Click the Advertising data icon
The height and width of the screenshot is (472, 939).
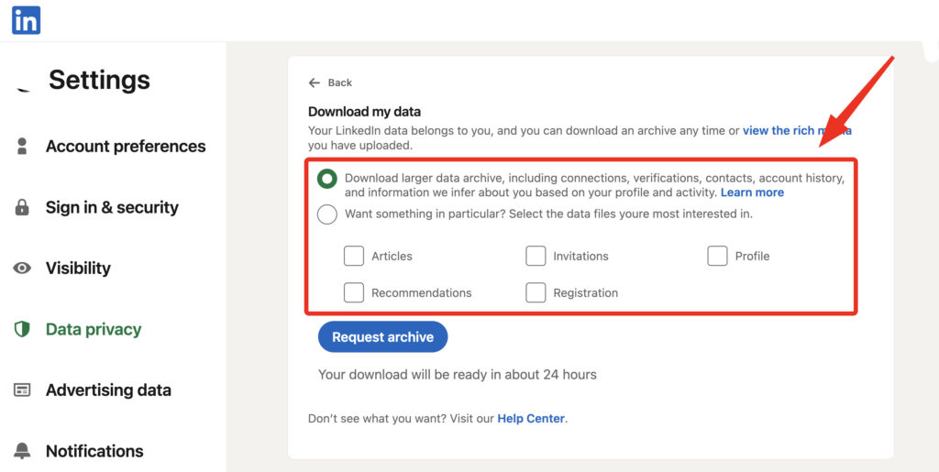22,390
